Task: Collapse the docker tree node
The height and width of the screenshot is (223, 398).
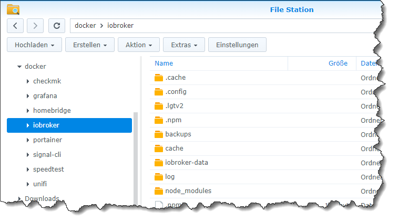Action: pyautogui.click(x=19, y=67)
